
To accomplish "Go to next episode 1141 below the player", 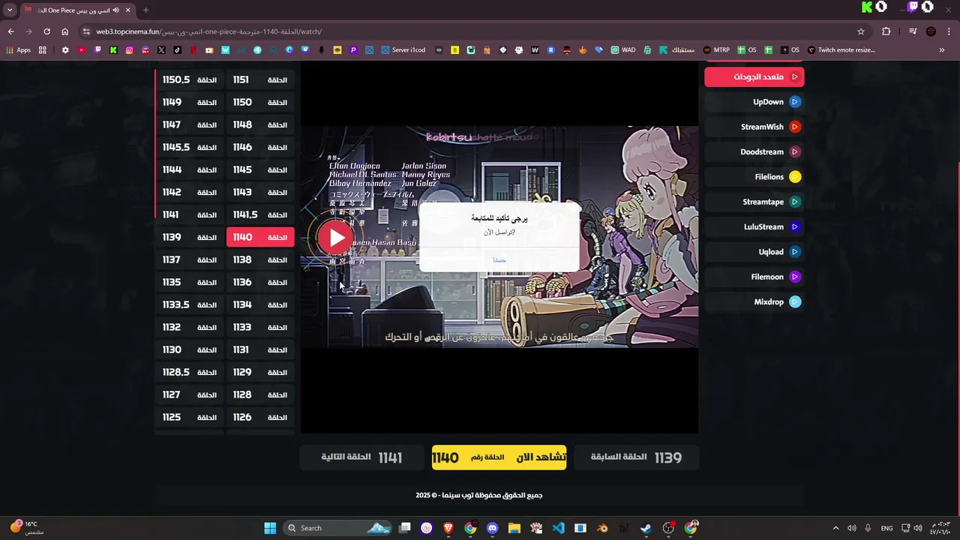I will coord(361,457).
